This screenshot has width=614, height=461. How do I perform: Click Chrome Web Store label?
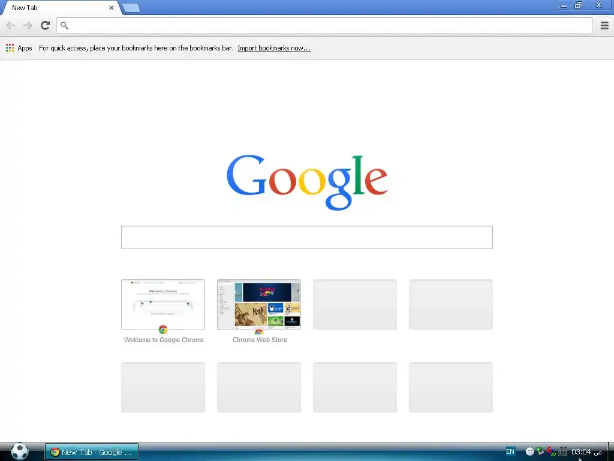point(260,340)
